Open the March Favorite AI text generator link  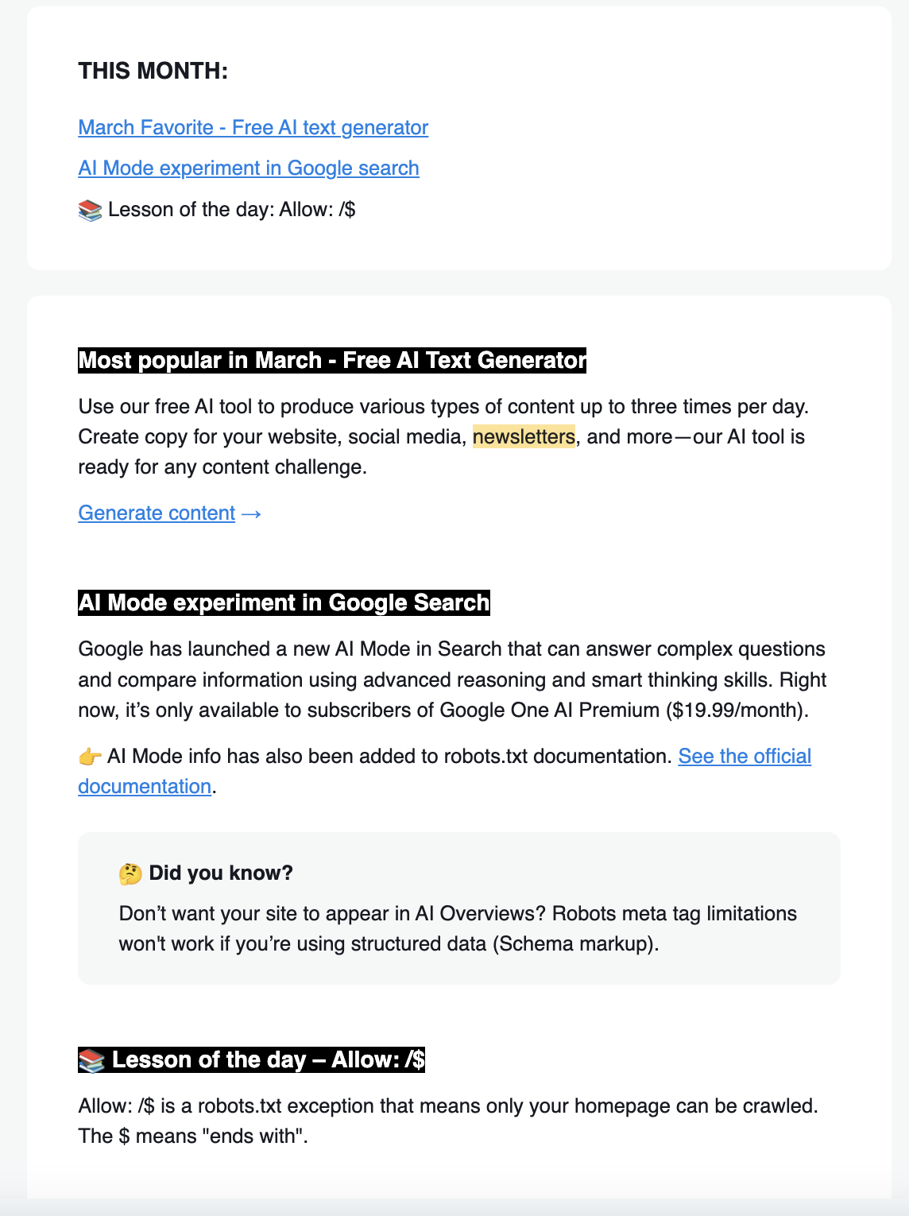[x=253, y=128]
